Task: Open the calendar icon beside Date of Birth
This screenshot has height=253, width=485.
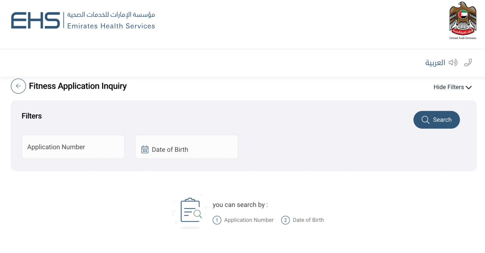Action: (145, 149)
